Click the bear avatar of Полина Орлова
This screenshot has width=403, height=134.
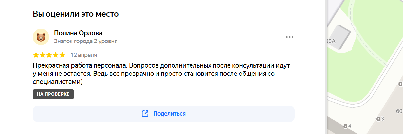[41, 37]
